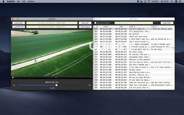Viewport: 184px width, 115px height.
Task: Click the battery status icon
Action: coord(157,2)
